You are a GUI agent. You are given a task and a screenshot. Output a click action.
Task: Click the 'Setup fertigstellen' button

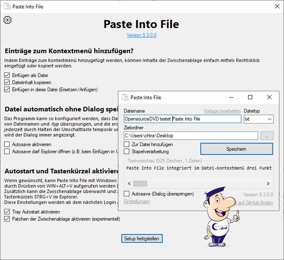tap(142, 239)
